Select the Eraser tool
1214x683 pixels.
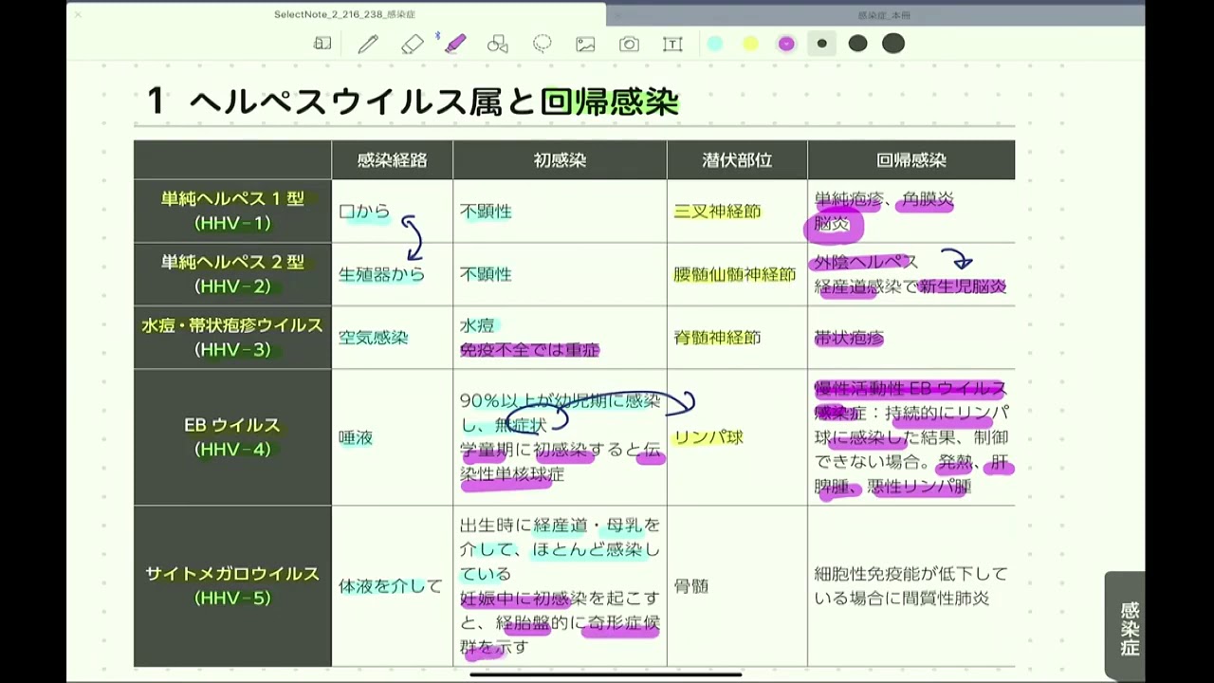pos(412,44)
